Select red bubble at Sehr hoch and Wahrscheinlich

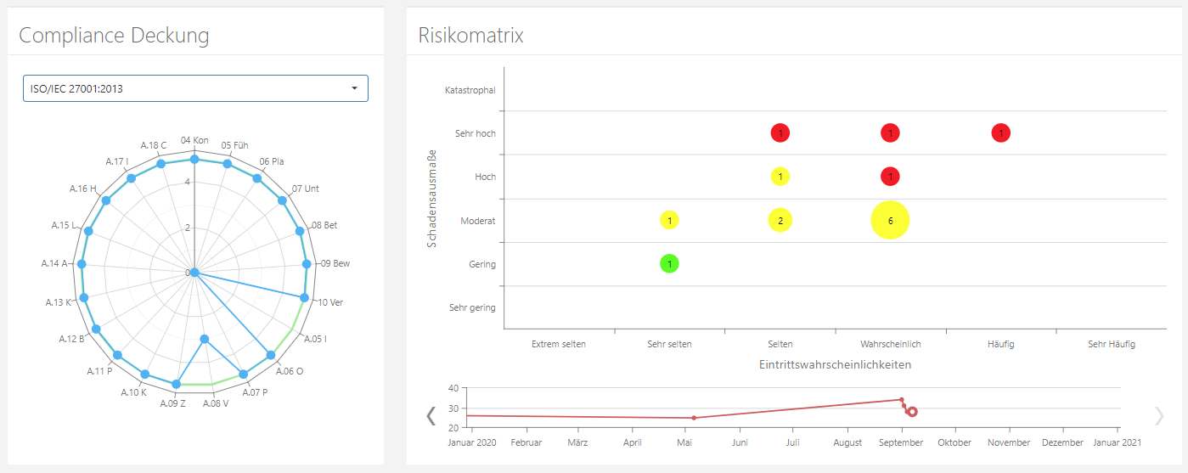[890, 133]
